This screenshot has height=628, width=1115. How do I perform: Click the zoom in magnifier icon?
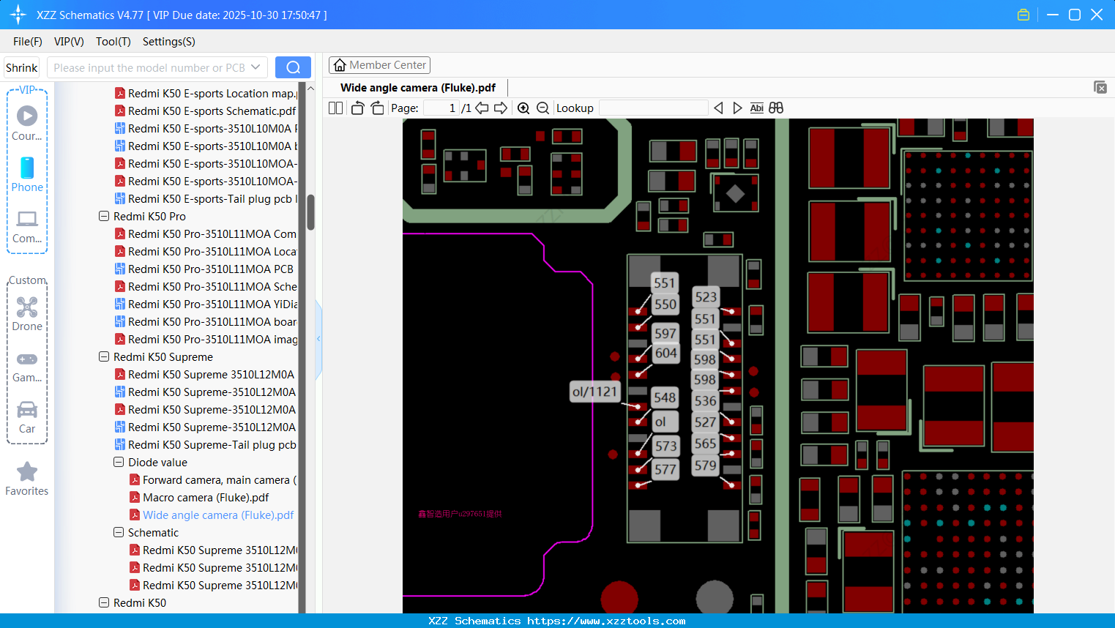pyautogui.click(x=523, y=108)
